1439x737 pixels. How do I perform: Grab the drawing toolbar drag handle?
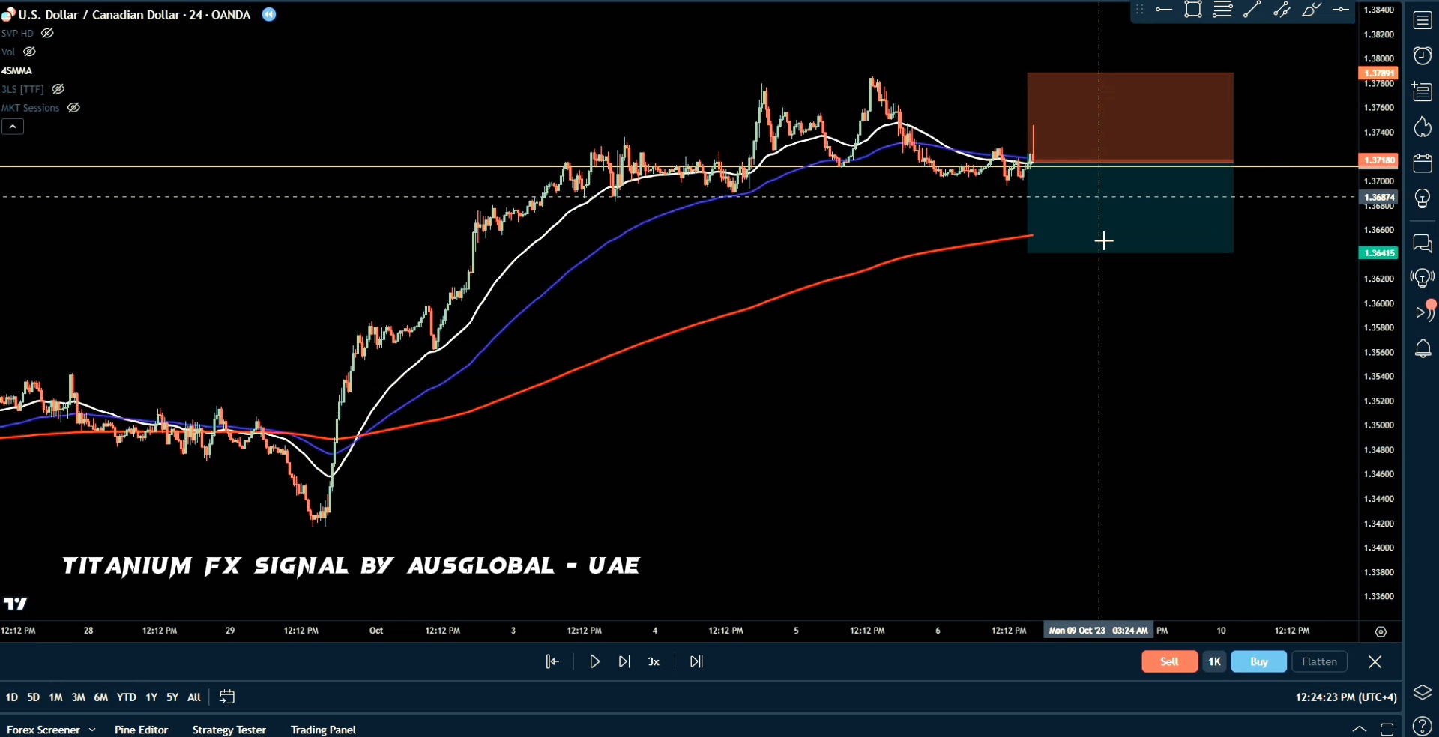click(1139, 10)
